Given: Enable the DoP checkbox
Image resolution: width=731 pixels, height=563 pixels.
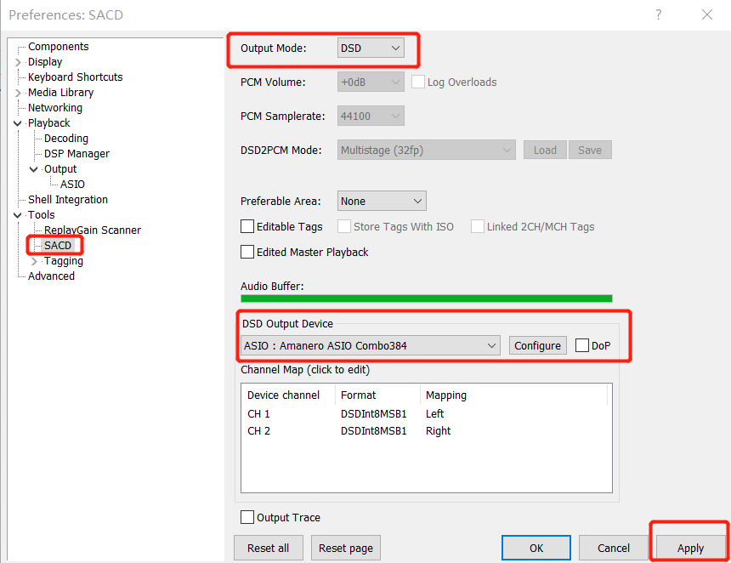Looking at the screenshot, I should tap(582, 345).
